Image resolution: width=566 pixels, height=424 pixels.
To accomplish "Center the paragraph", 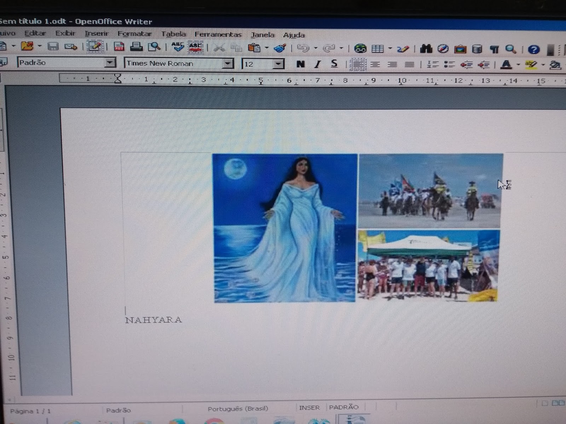I will coord(375,65).
